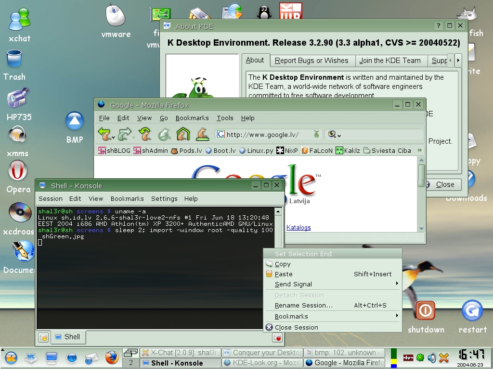493x369 pixels.
Task: Open the xcdroast disc icon
Action: tap(19, 212)
